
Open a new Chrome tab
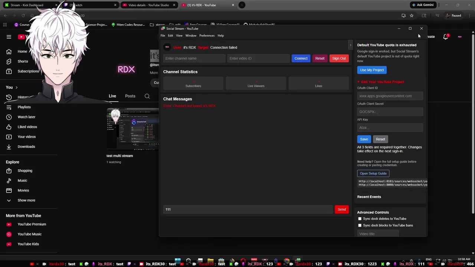point(242,5)
